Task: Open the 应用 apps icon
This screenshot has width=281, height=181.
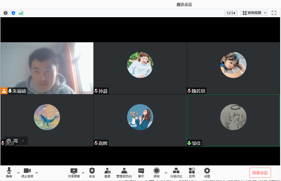Action: (x=192, y=172)
